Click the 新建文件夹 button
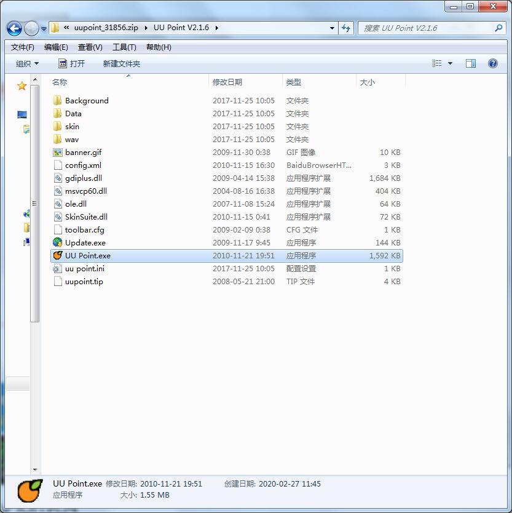512x513 pixels. pyautogui.click(x=122, y=63)
